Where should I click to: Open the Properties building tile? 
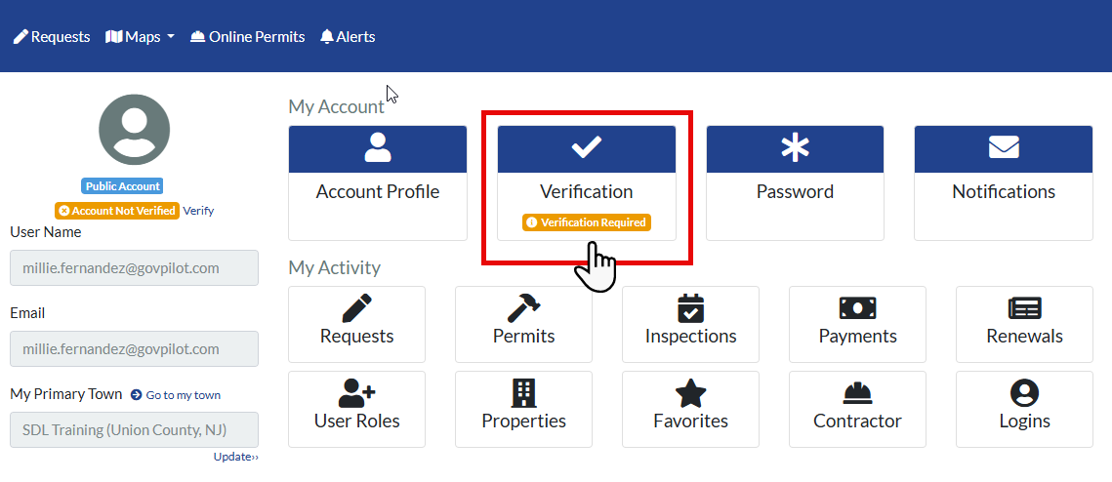[x=523, y=409]
